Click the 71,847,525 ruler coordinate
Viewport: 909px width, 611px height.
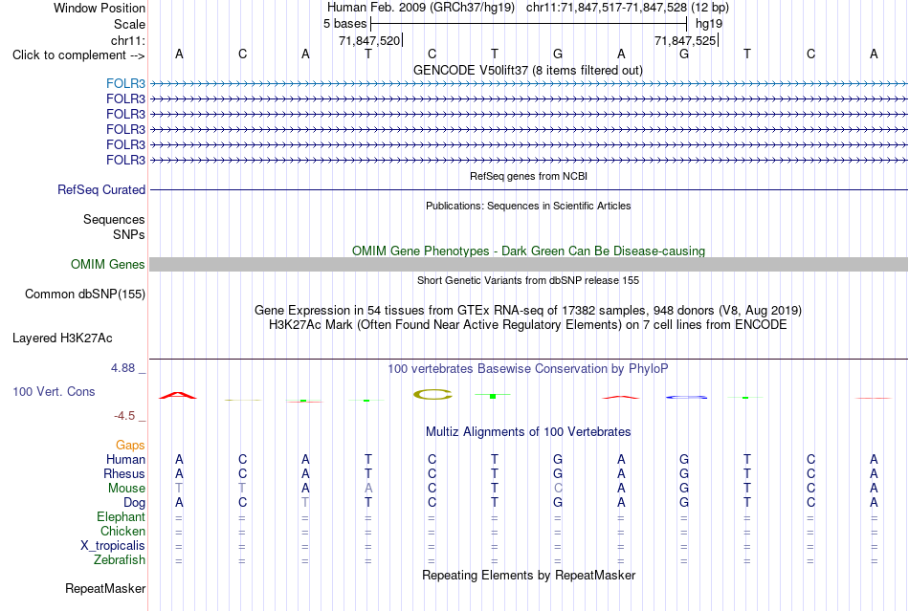click(x=685, y=40)
